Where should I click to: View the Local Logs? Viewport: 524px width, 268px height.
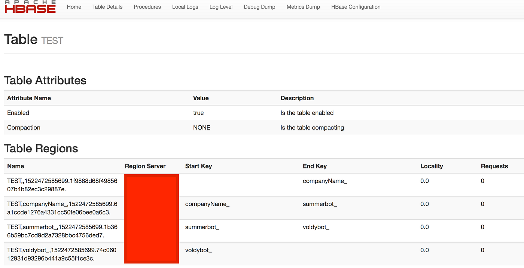[x=185, y=7]
